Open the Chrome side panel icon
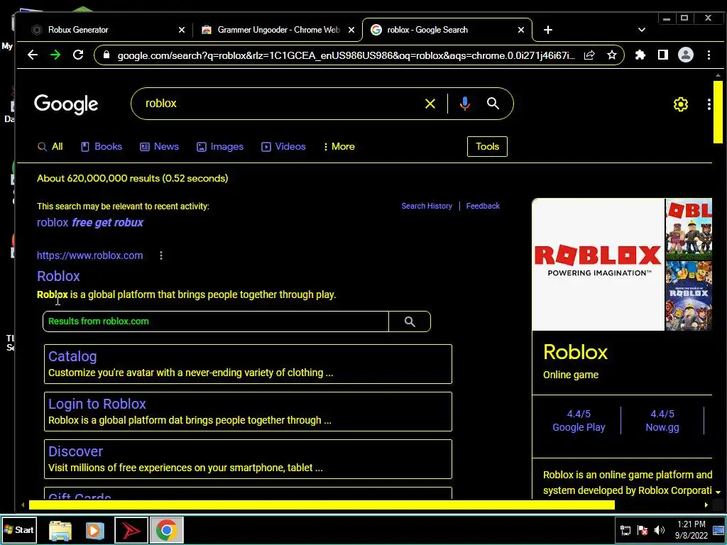This screenshot has height=545, width=727. click(663, 55)
